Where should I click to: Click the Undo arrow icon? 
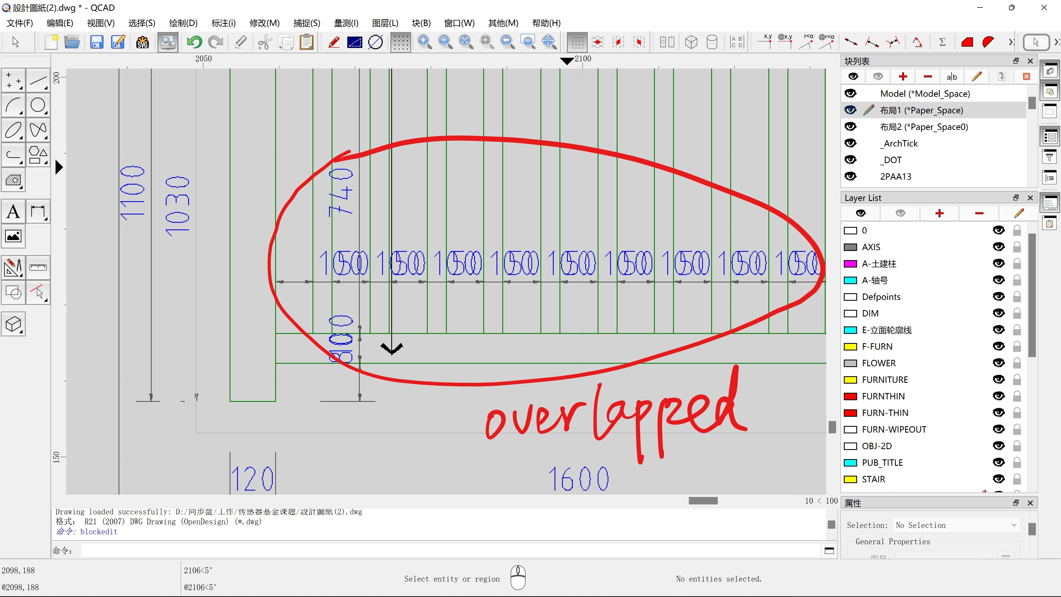195,42
